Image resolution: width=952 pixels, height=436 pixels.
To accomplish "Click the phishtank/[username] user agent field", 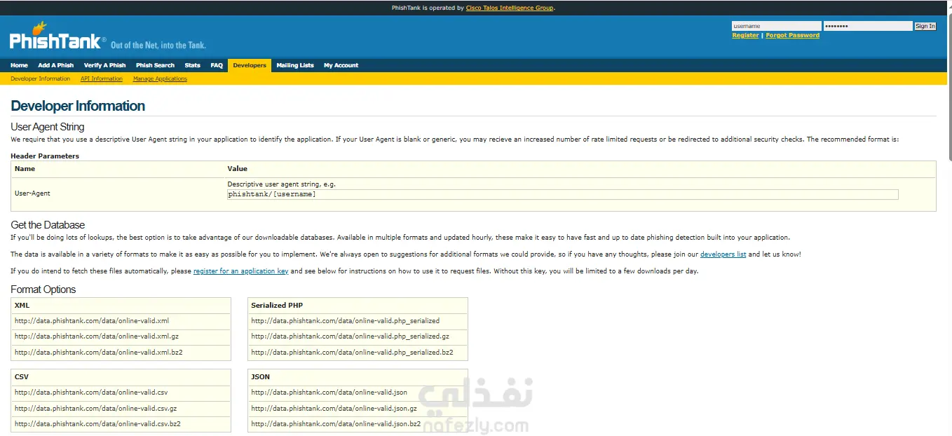I will [563, 194].
